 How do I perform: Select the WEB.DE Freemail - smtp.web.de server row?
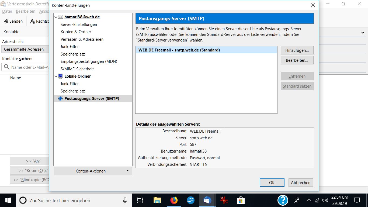click(x=206, y=50)
